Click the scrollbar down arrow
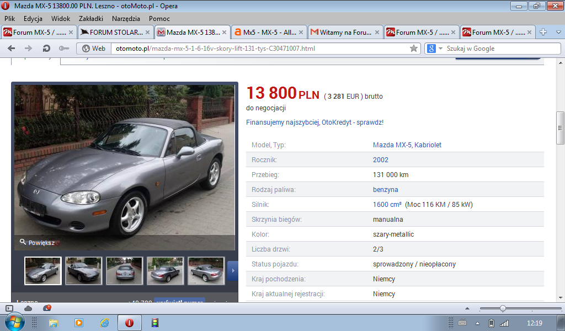The height and width of the screenshot is (331, 565). pos(560,298)
